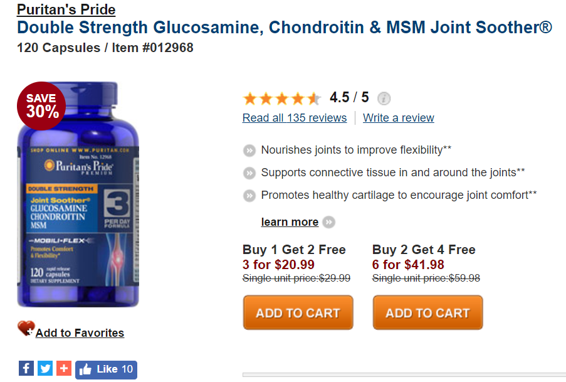This screenshot has height=382, width=566.
Task: Click bullet icon beside 'Promotes healthy cartilage'
Action: [249, 196]
